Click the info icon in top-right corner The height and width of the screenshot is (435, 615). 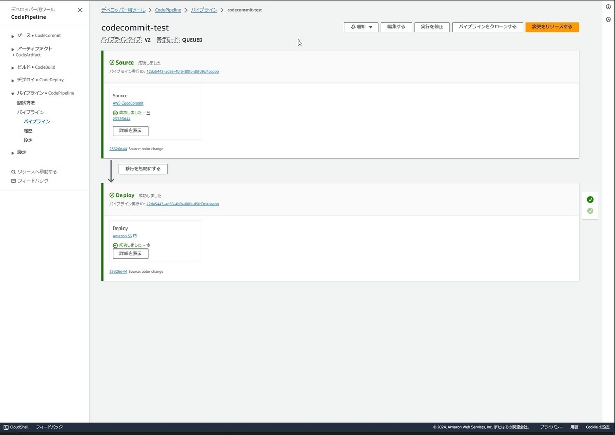pos(608,7)
